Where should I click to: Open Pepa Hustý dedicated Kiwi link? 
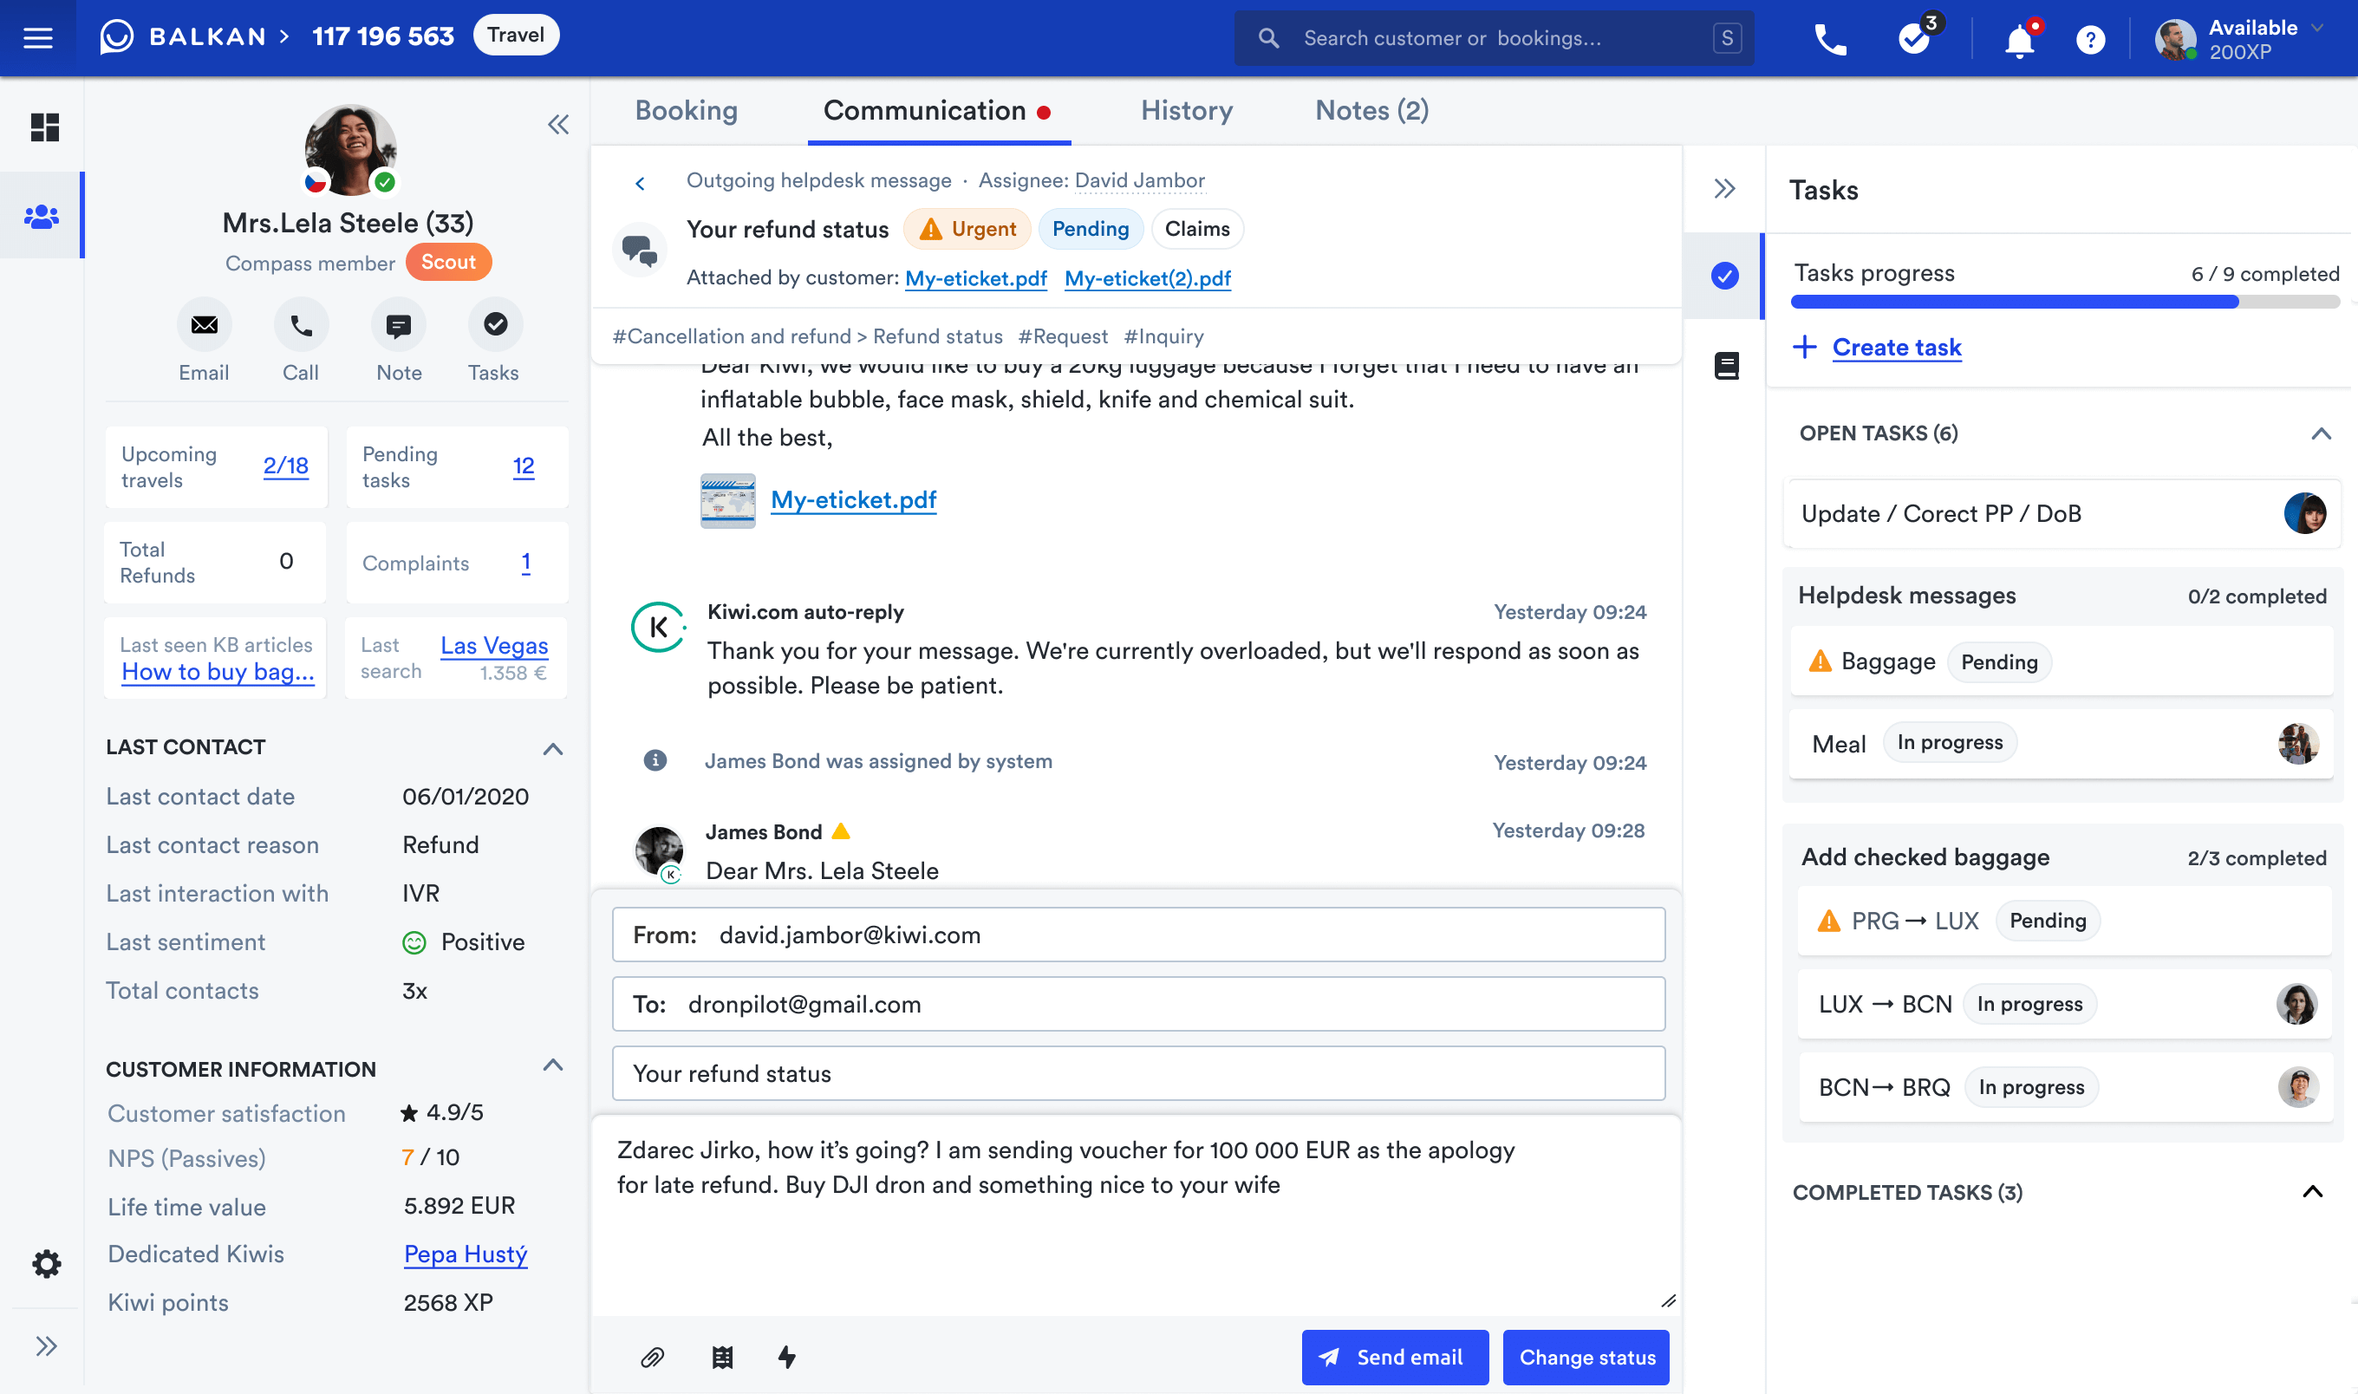click(466, 1254)
